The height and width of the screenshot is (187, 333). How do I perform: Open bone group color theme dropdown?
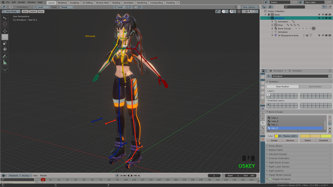pyautogui.click(x=286, y=136)
